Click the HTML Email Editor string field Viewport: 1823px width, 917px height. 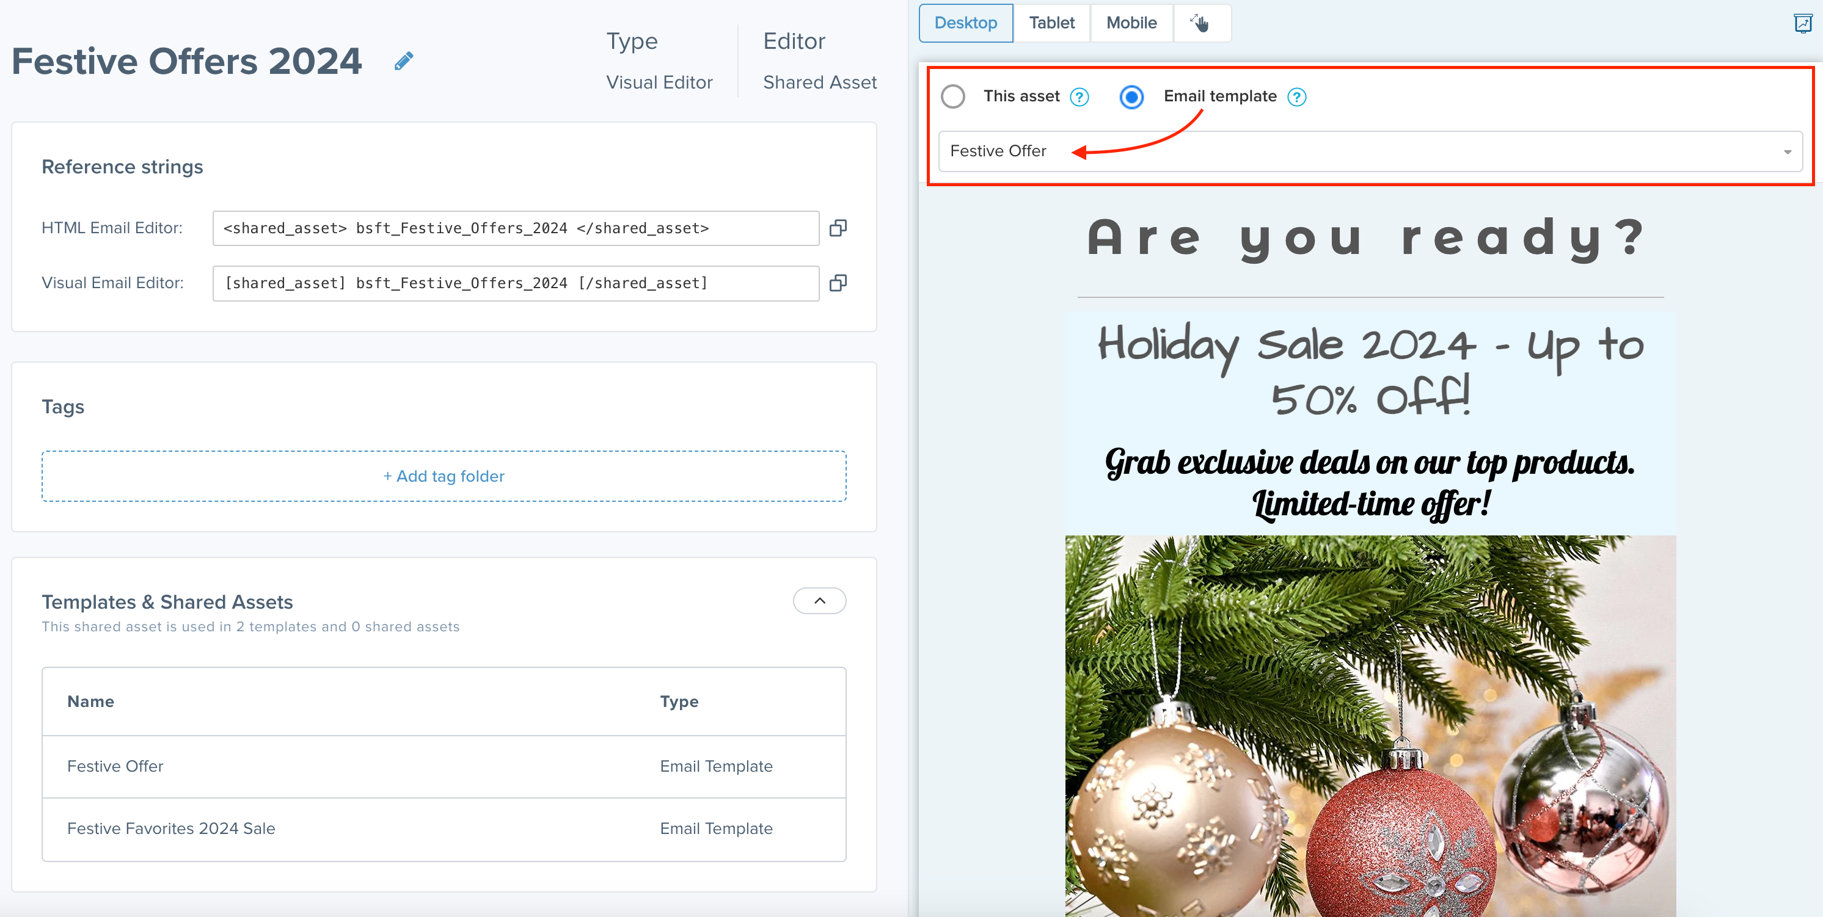[515, 228]
